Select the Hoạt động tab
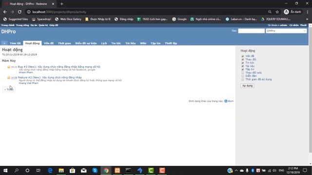 click(x=32, y=43)
